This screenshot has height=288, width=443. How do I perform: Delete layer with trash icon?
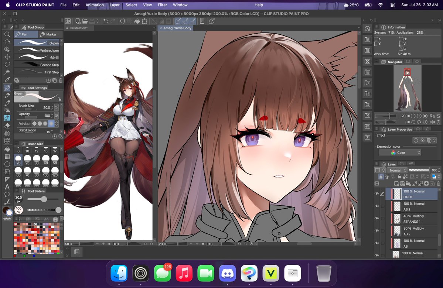click(x=439, y=184)
